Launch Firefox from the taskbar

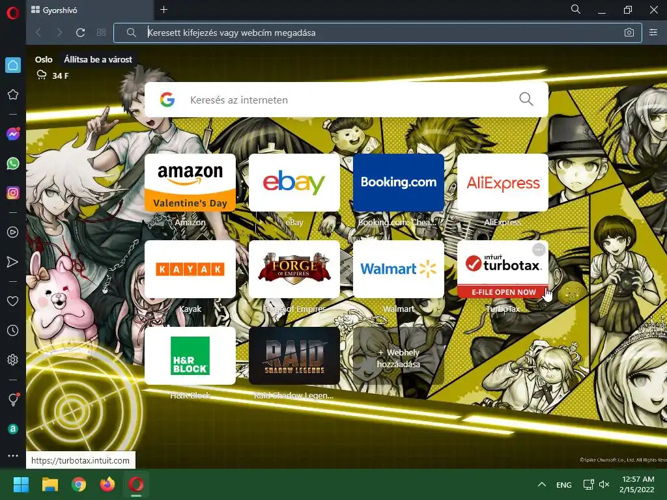(107, 484)
